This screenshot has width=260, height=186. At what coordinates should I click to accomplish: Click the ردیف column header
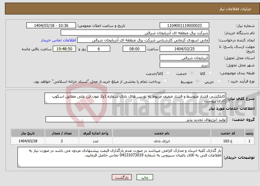click(249, 133)
